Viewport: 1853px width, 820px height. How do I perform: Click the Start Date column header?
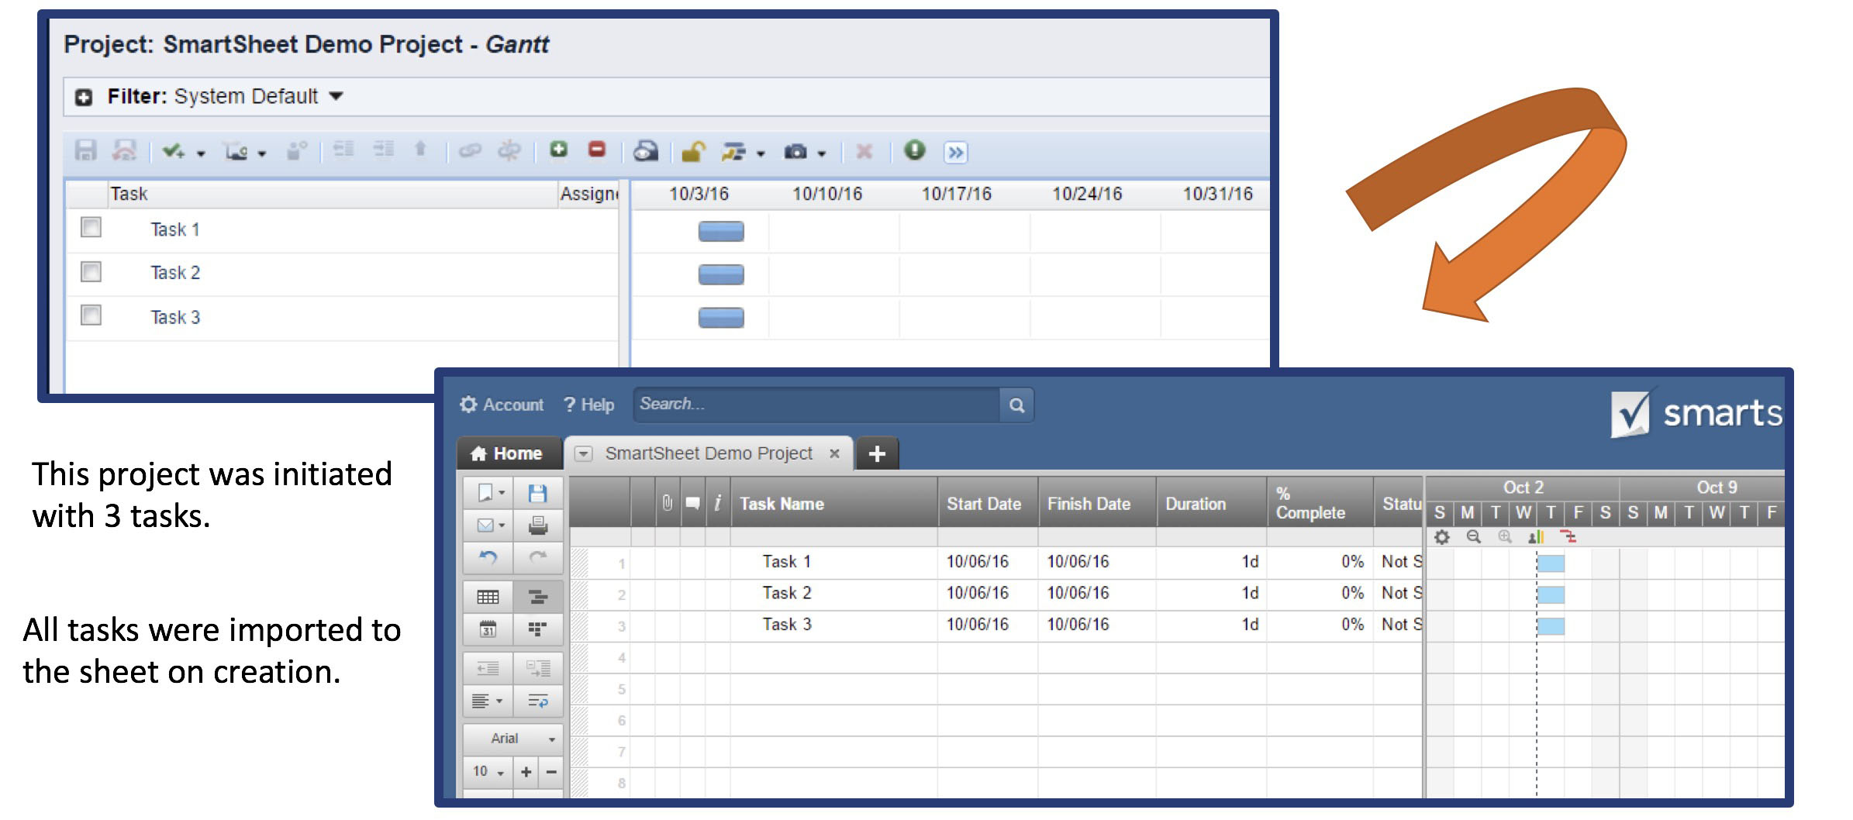click(x=988, y=503)
